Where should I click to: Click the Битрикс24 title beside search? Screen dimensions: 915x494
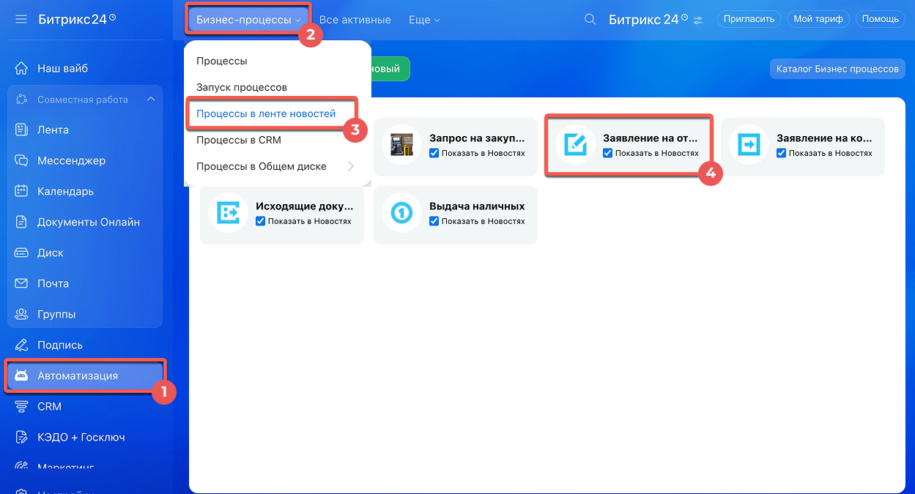click(x=648, y=20)
